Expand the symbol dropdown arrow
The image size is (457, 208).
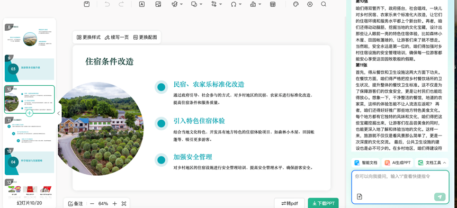click(x=240, y=4)
